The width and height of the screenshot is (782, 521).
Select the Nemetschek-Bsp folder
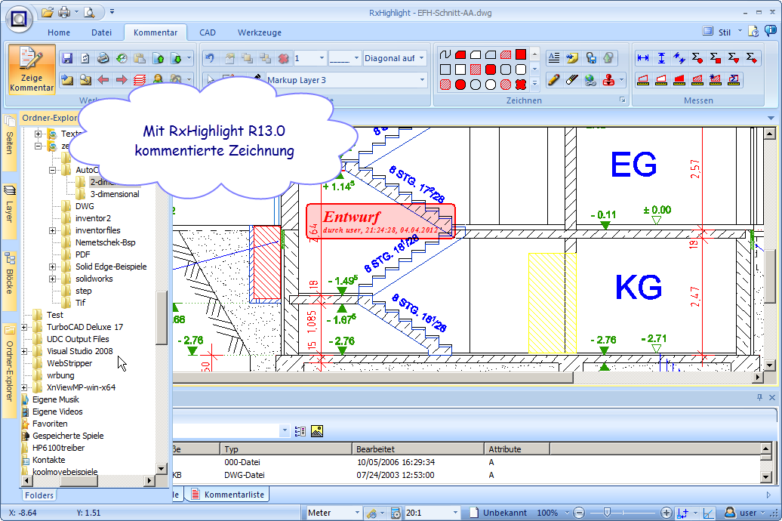point(105,242)
